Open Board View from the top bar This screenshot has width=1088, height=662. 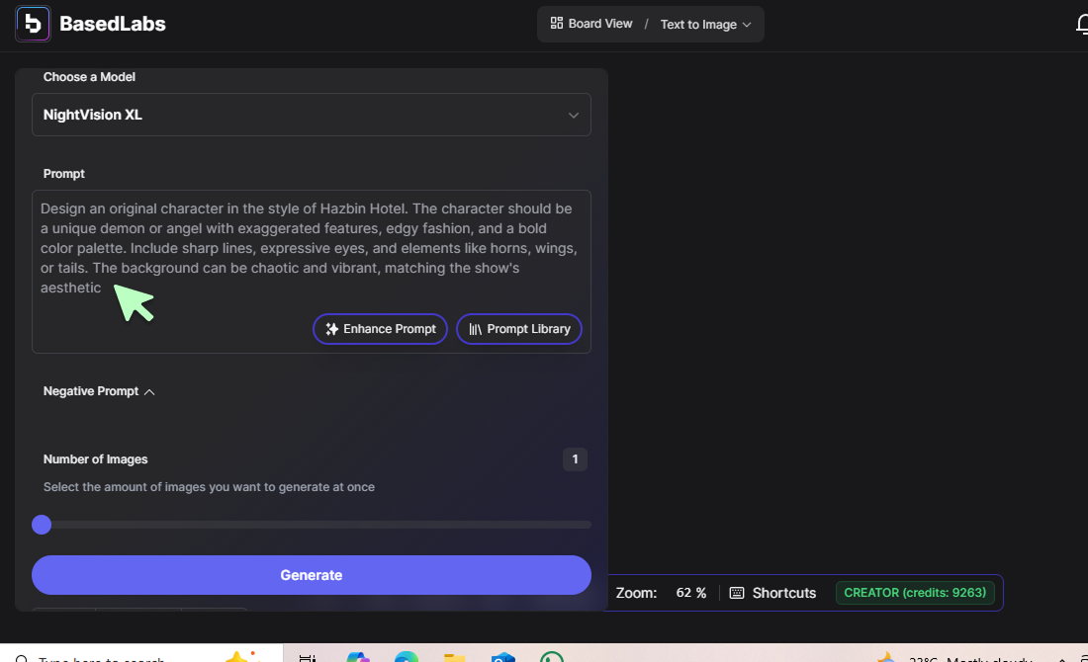click(591, 24)
